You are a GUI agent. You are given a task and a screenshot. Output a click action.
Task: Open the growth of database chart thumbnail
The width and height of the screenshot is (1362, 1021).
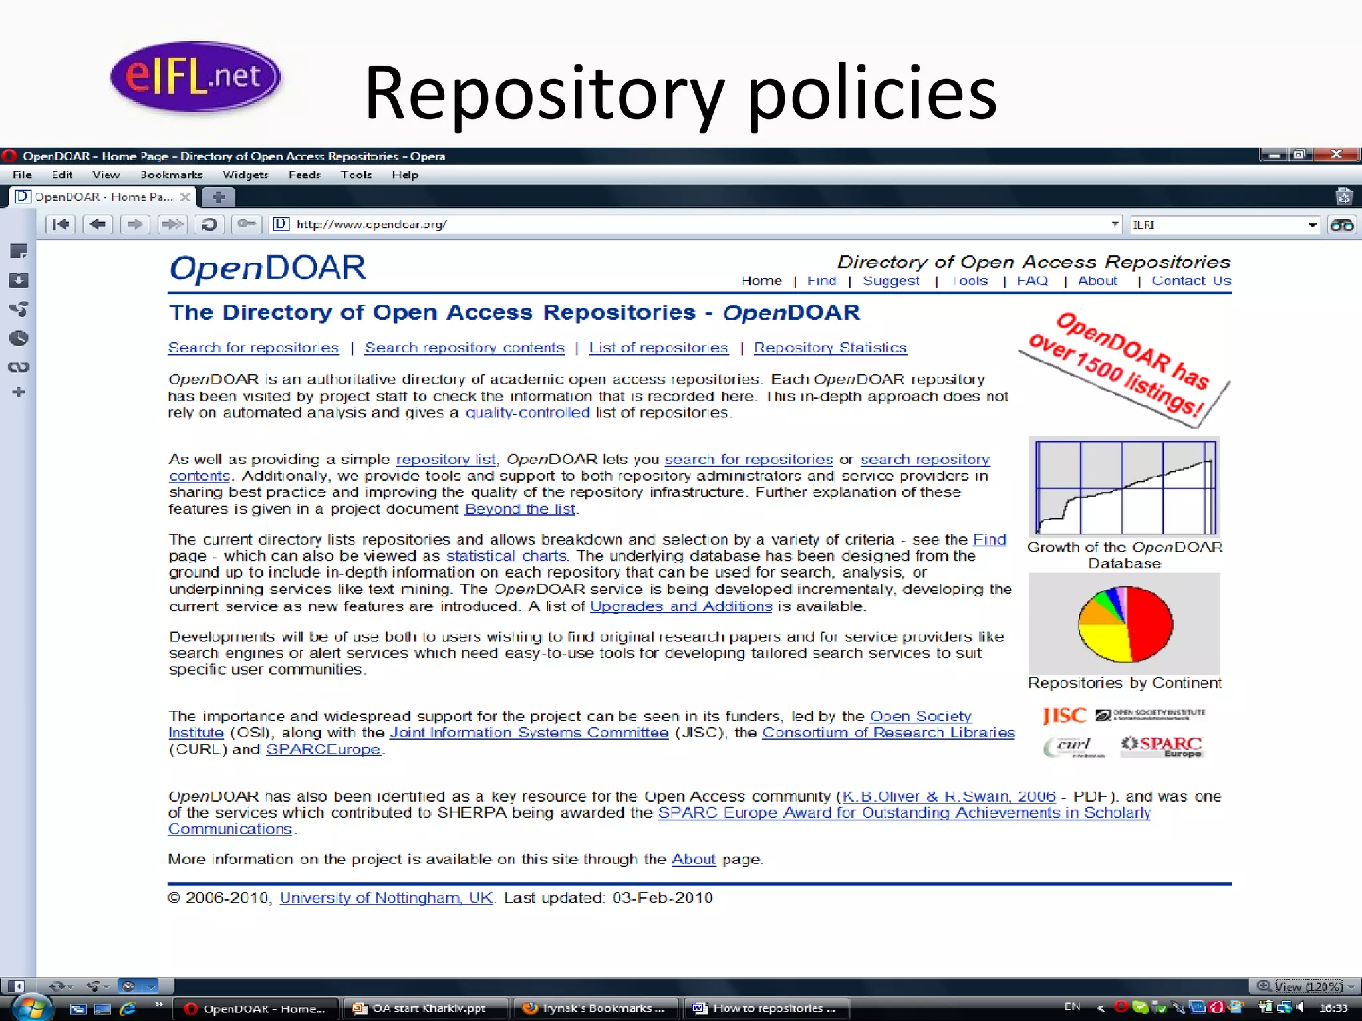[x=1125, y=487]
